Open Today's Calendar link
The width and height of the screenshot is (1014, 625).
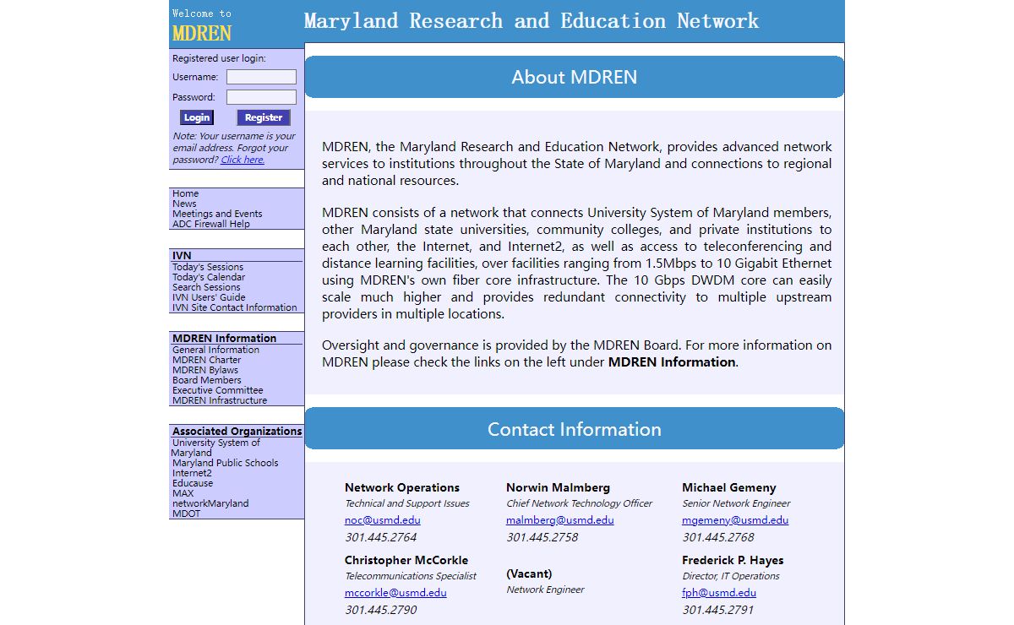pos(209,277)
